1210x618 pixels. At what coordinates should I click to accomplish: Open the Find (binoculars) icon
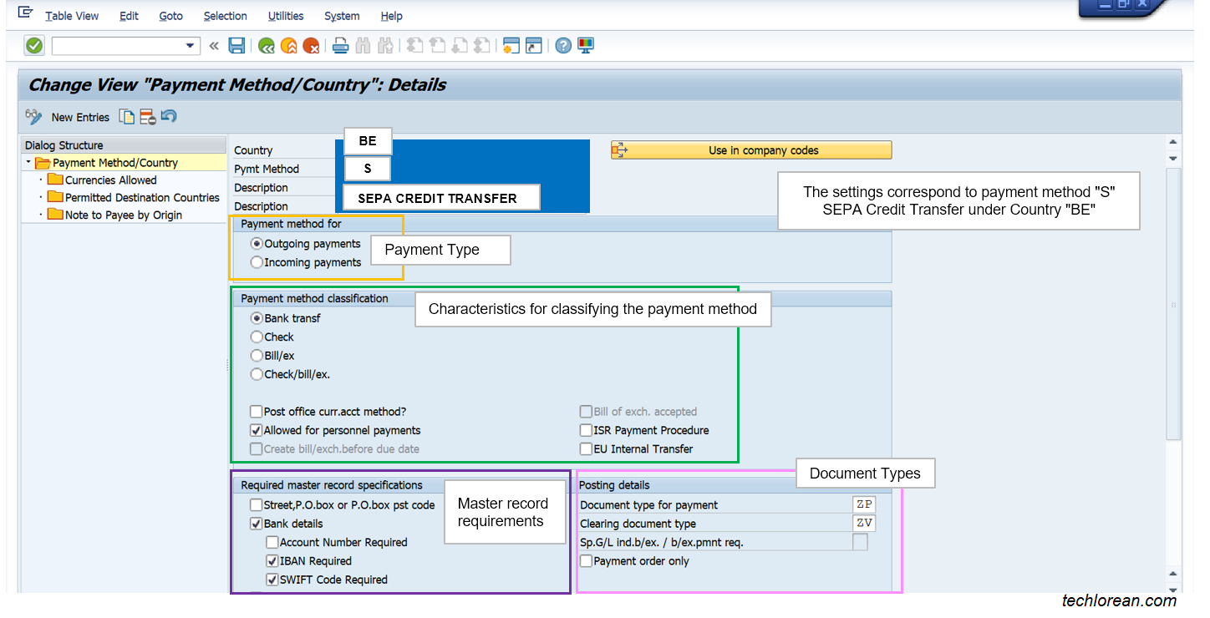point(363,45)
